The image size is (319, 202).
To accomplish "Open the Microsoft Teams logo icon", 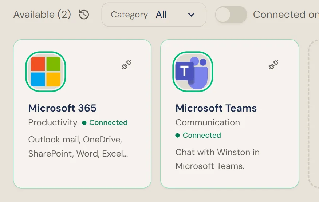I will tap(193, 72).
